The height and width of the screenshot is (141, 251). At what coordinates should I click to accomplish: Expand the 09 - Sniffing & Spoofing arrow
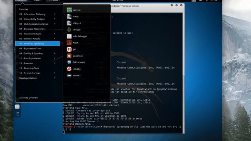tap(55, 53)
